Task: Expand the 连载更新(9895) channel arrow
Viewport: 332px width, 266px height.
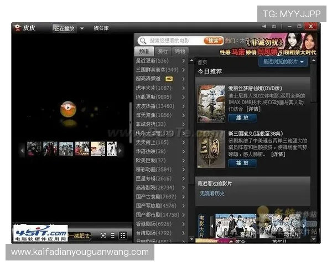Action: (x=184, y=97)
